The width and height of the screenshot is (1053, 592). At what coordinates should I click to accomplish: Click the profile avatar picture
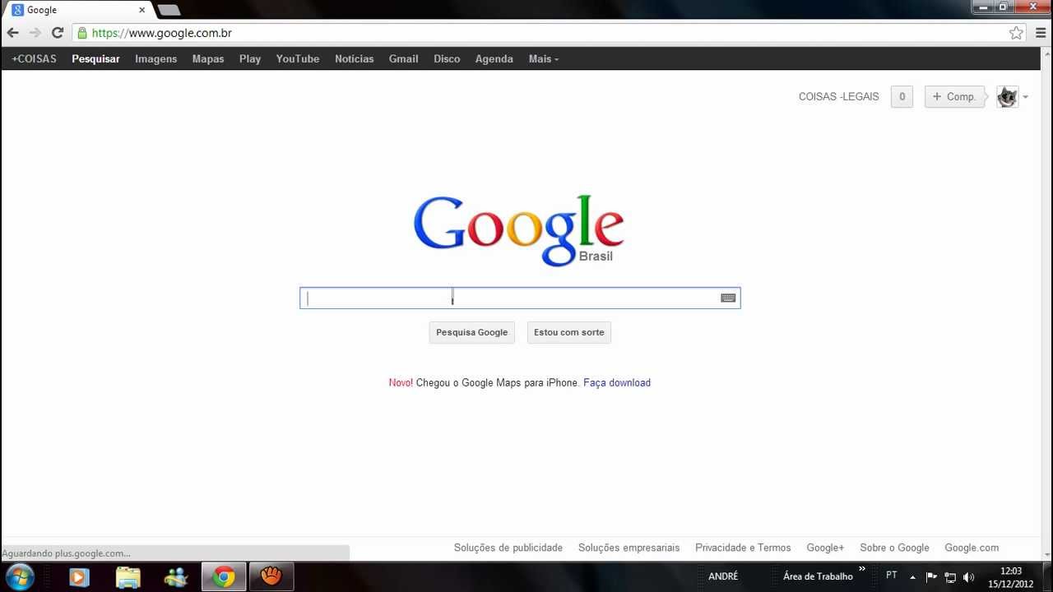[x=1007, y=96]
